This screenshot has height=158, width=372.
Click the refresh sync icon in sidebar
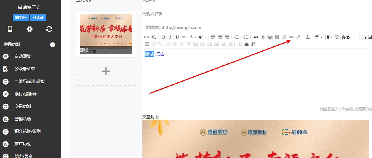(49, 29)
